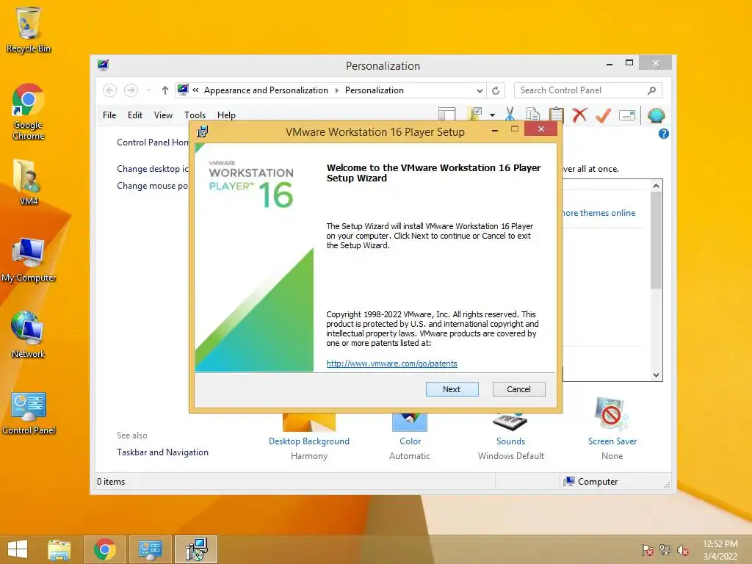The width and height of the screenshot is (752, 564).
Task: Open the Color settings link
Action: click(x=410, y=441)
